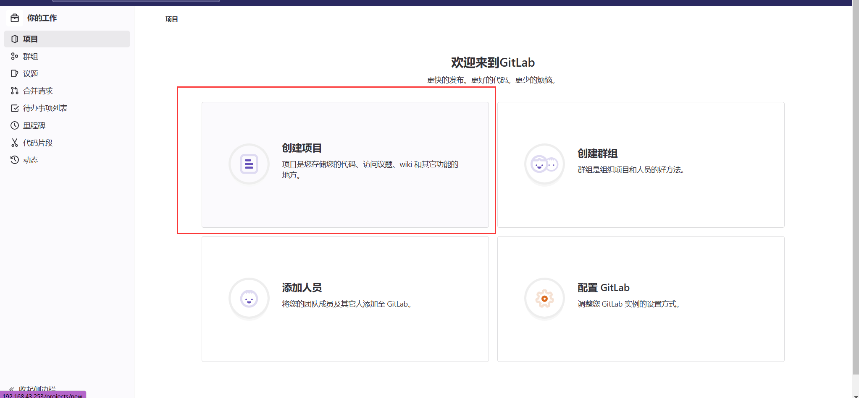Click the 添加人员 card heading
Image resolution: width=859 pixels, height=398 pixels.
coord(302,288)
